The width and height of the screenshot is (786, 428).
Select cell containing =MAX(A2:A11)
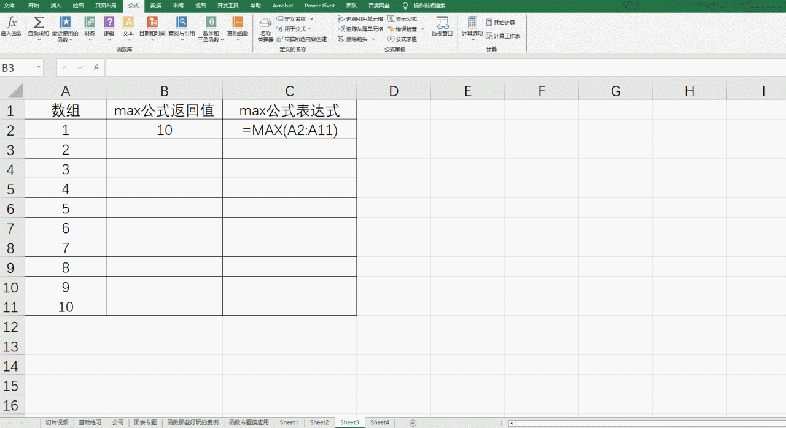(x=289, y=129)
